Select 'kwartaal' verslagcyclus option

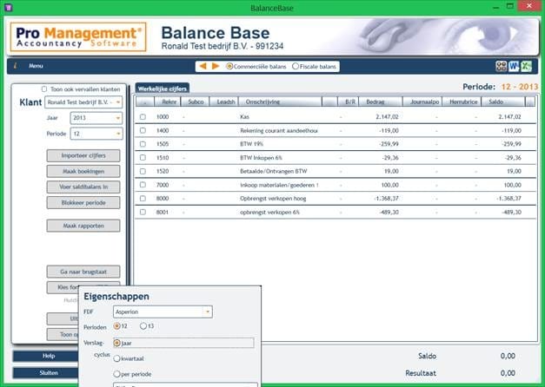pos(117,358)
